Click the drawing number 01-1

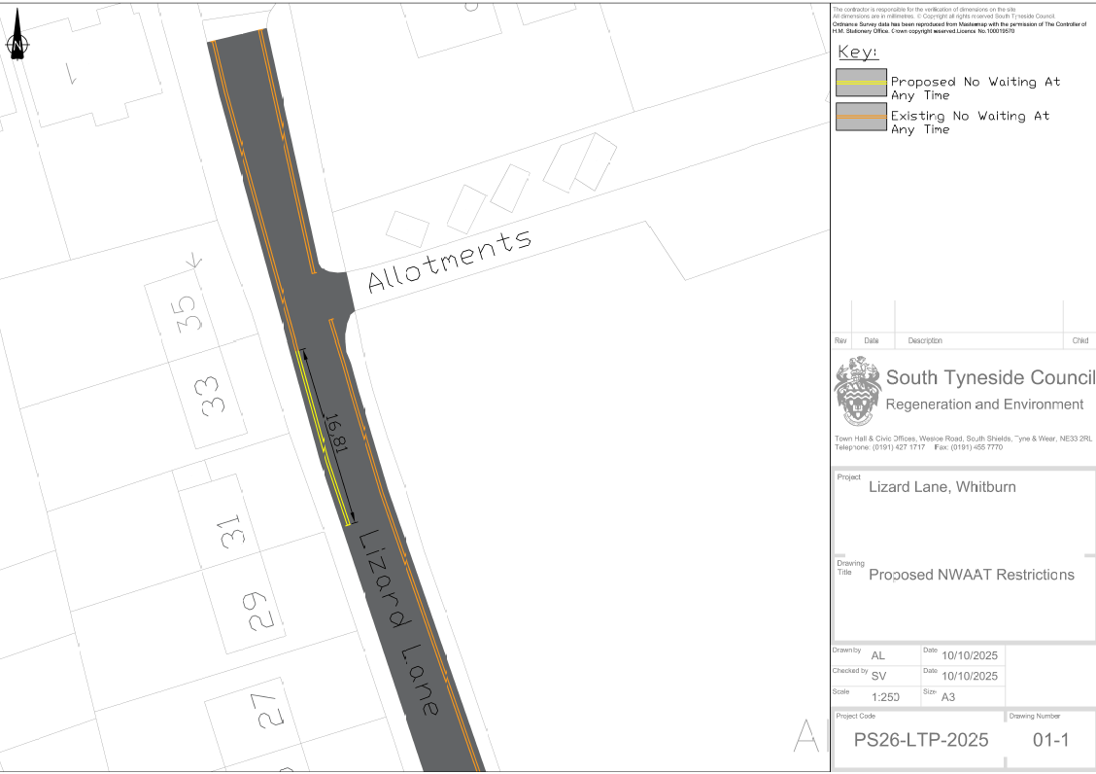pyautogui.click(x=1050, y=740)
